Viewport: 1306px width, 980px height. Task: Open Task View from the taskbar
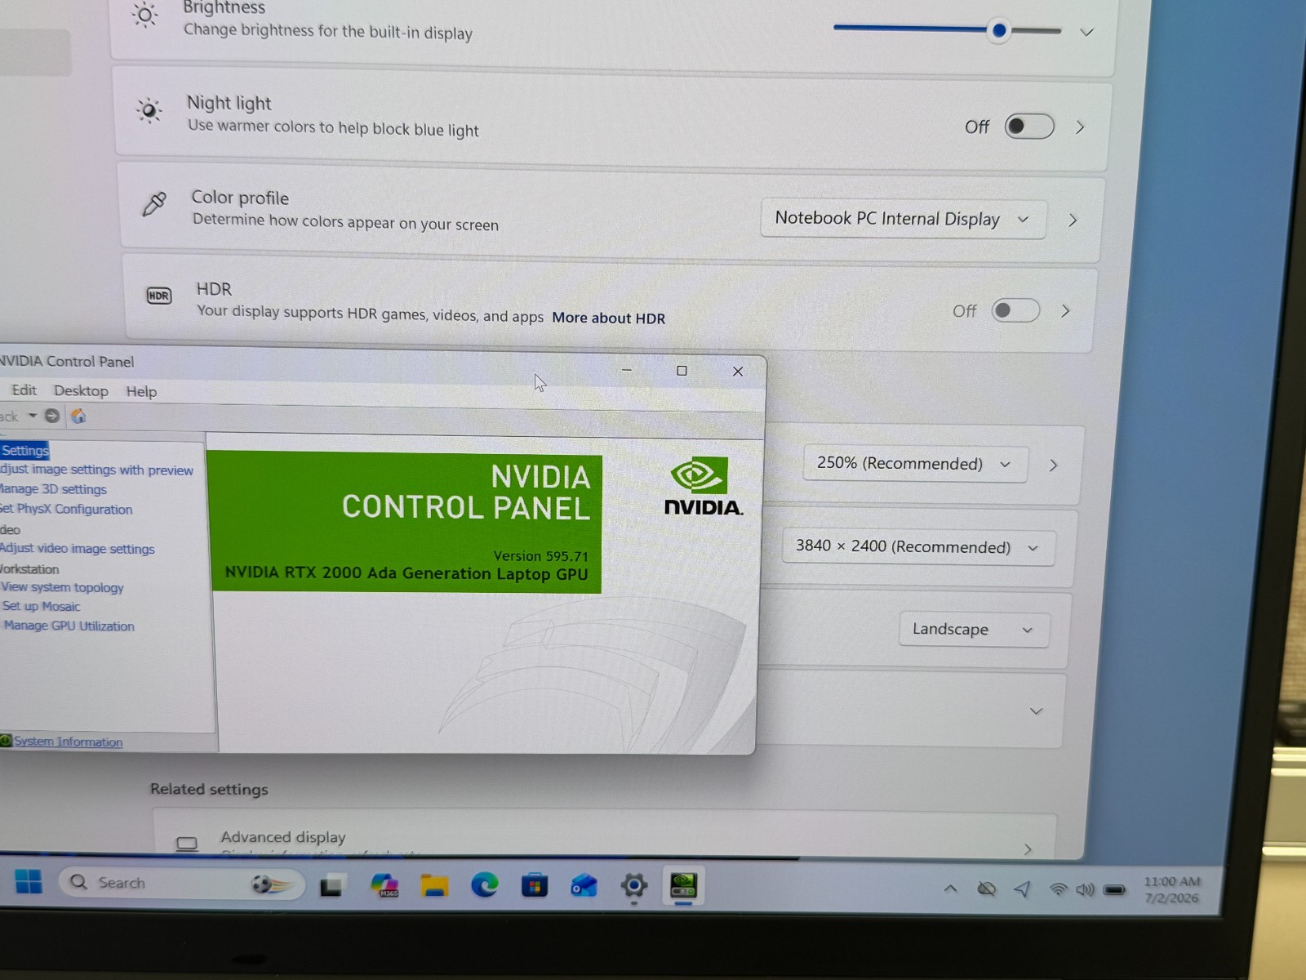pyautogui.click(x=331, y=885)
